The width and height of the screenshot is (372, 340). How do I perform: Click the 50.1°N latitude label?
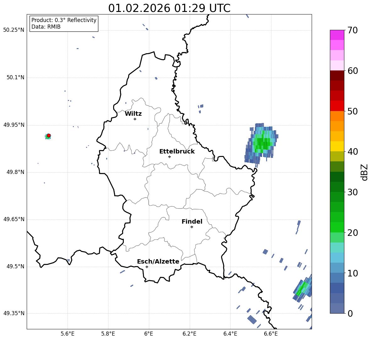coord(15,78)
